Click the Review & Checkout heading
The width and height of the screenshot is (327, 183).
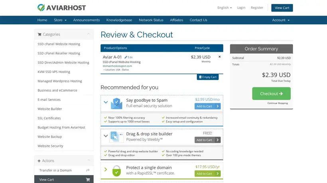coord(137,35)
